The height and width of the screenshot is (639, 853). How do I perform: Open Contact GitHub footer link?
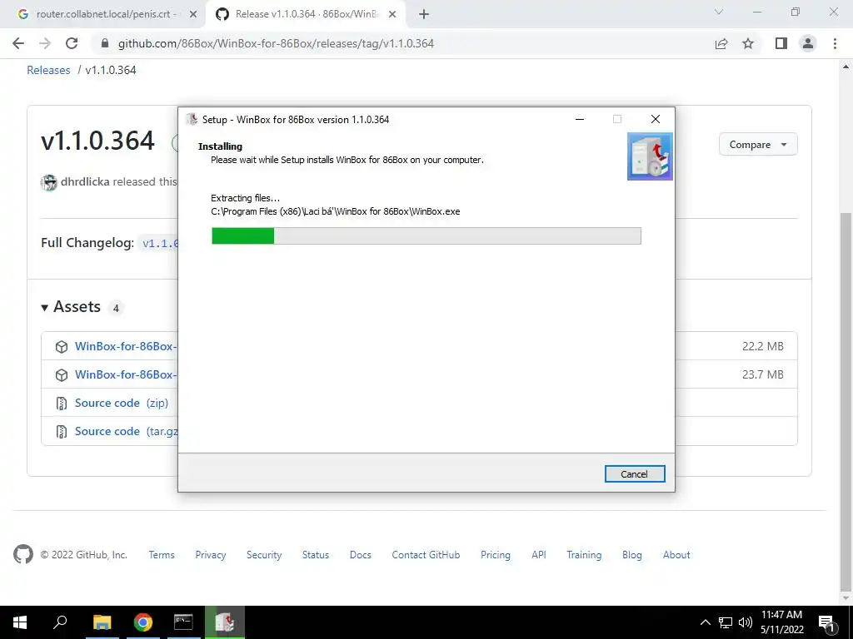[426, 555]
